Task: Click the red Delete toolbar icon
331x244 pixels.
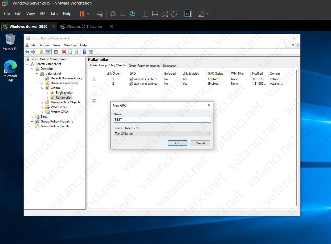Action: point(64,51)
